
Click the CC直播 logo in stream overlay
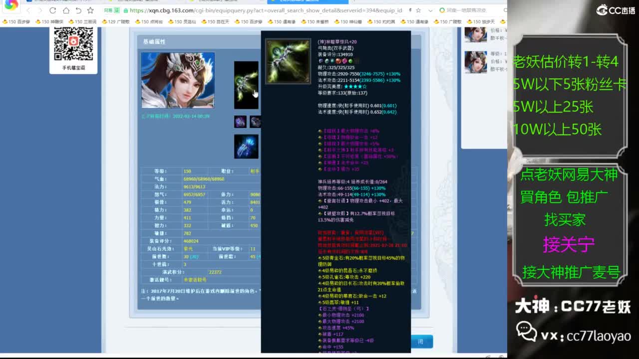(x=616, y=9)
